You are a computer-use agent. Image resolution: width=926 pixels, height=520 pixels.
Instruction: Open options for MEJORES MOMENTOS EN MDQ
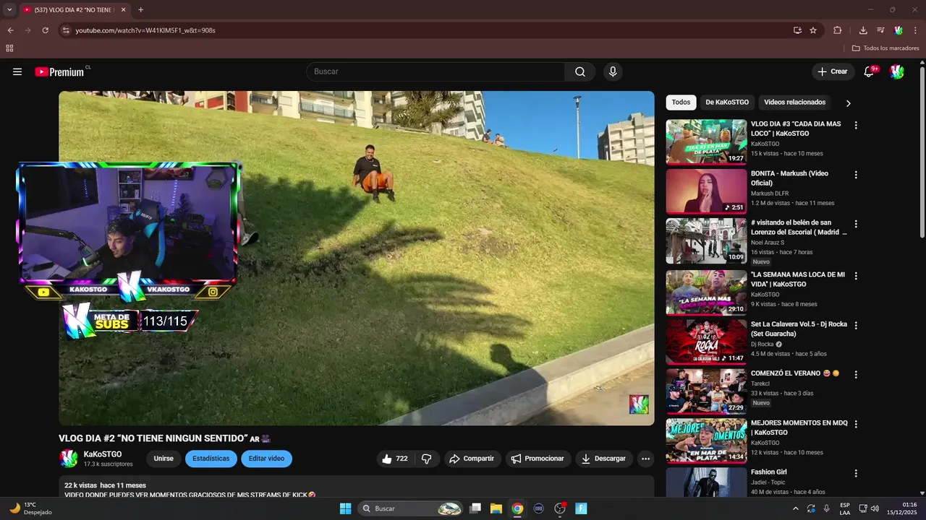856,424
